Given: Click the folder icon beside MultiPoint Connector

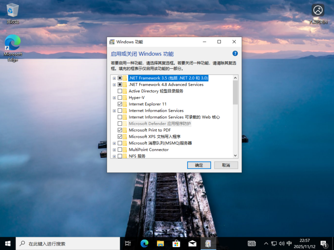Looking at the screenshot, I should tap(125, 150).
